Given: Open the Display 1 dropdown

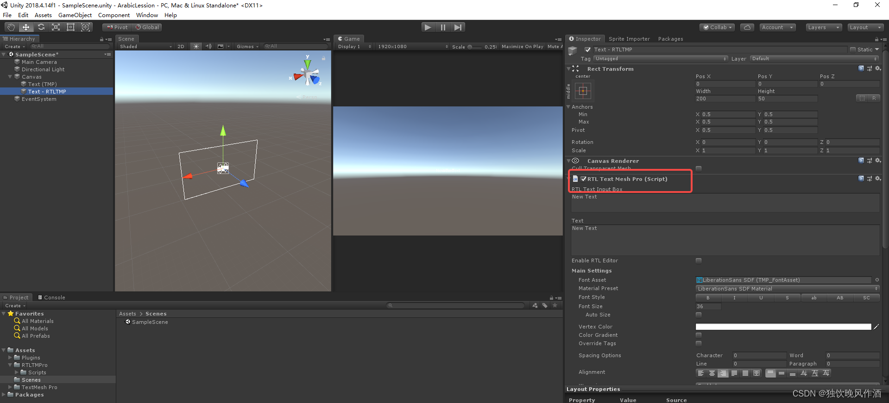Looking at the screenshot, I should (x=354, y=46).
